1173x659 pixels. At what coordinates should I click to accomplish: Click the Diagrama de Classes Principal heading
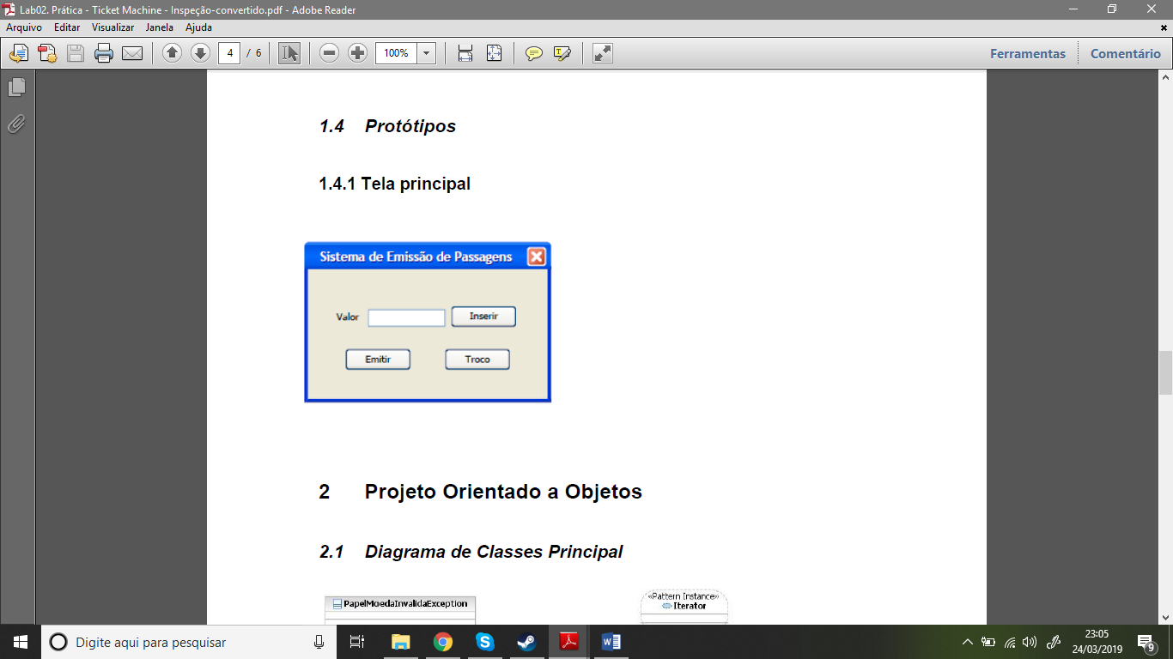click(494, 552)
